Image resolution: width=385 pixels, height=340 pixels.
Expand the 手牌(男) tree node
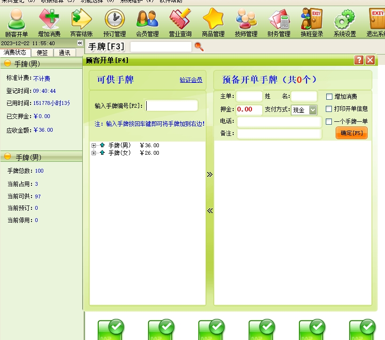pos(94,146)
